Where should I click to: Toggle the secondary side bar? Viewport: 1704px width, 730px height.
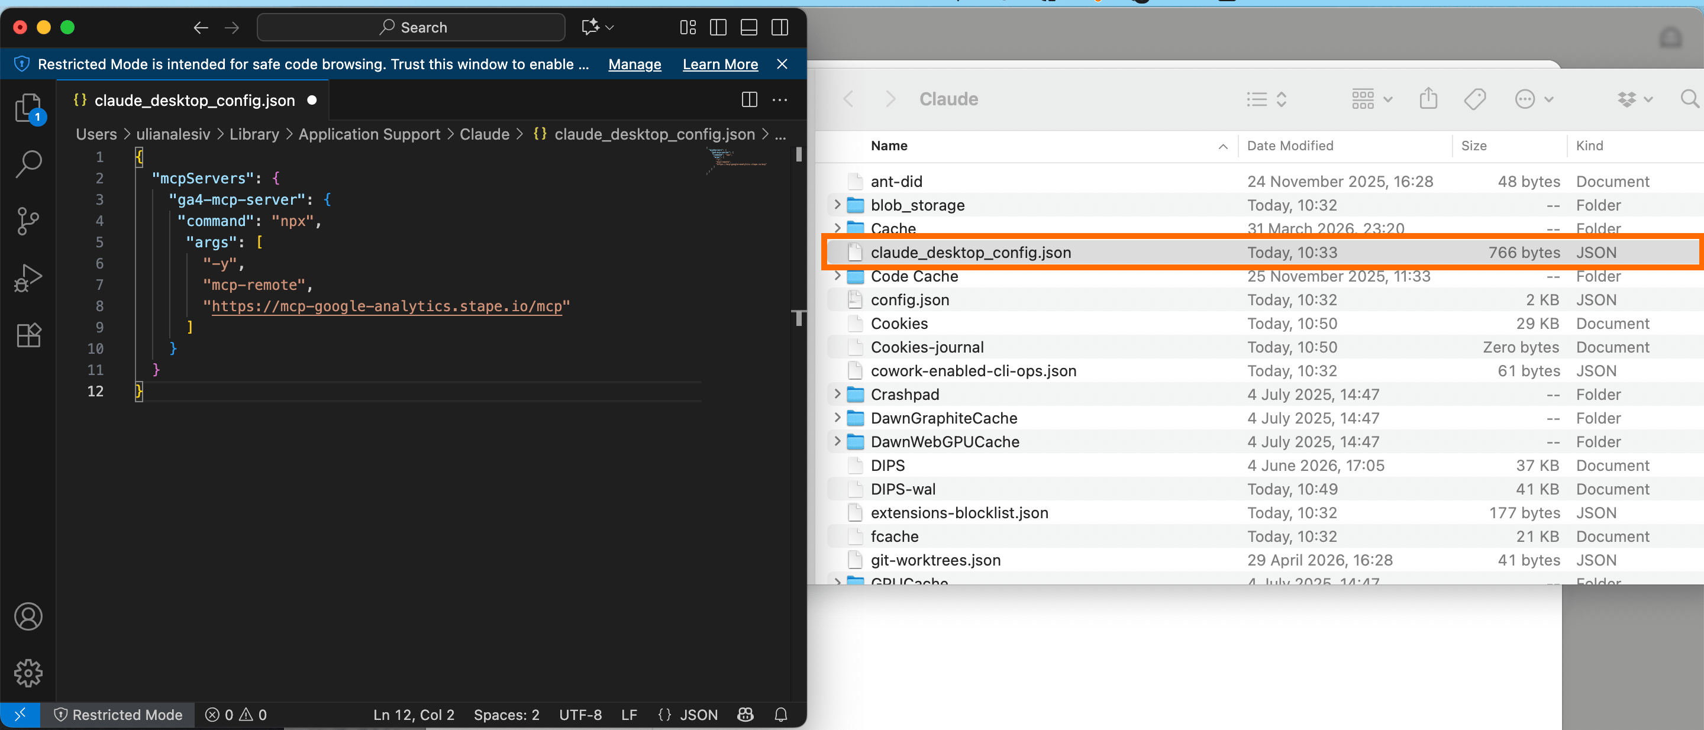pyautogui.click(x=780, y=27)
